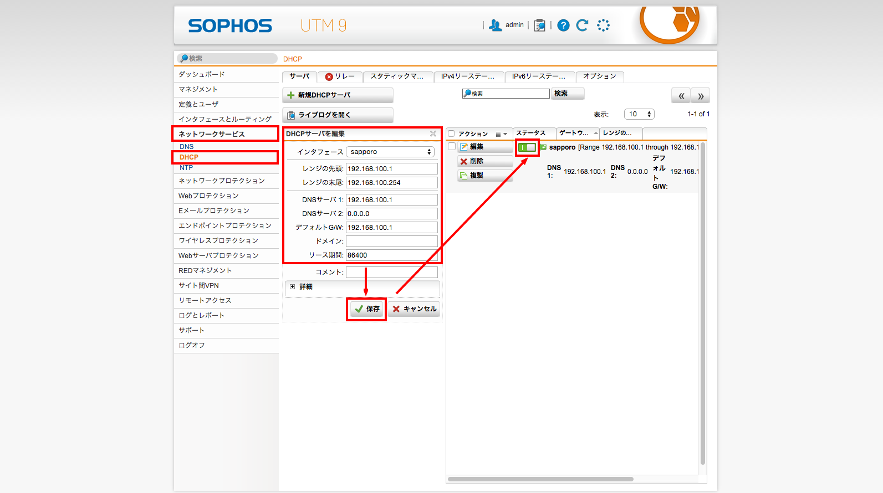The width and height of the screenshot is (883, 493).
Task: Expand the 詳細 section
Action: (x=362, y=287)
